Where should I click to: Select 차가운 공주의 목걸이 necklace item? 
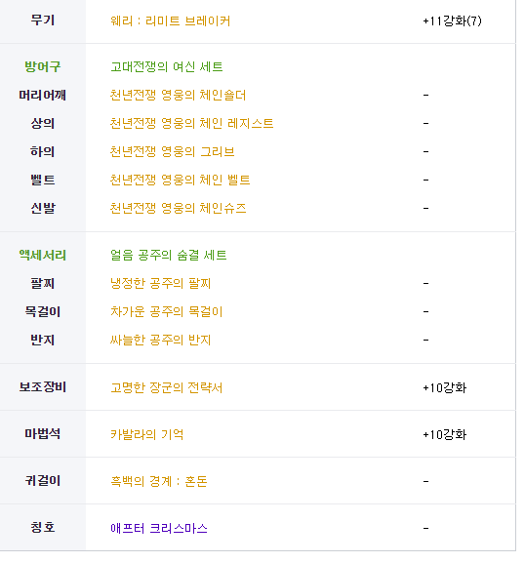pyautogui.click(x=166, y=311)
